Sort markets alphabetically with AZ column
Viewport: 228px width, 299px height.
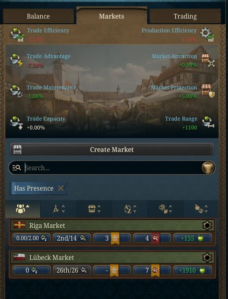pyautogui.click(x=130, y=209)
